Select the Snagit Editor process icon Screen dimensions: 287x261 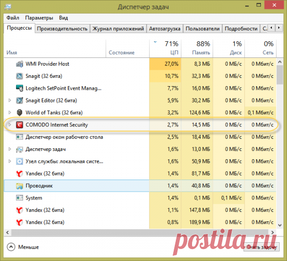[20, 100]
